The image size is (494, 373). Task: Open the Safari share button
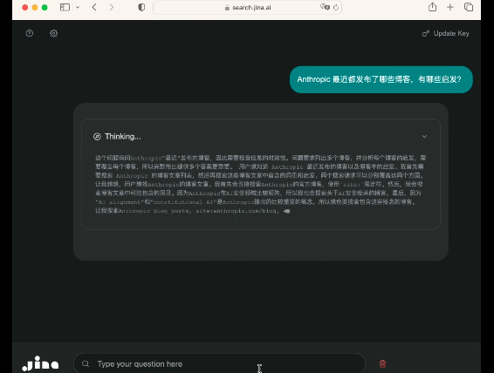coord(432,7)
